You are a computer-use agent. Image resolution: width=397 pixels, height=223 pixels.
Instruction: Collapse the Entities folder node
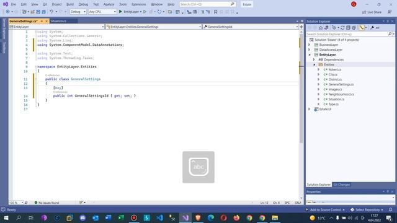click(314, 64)
